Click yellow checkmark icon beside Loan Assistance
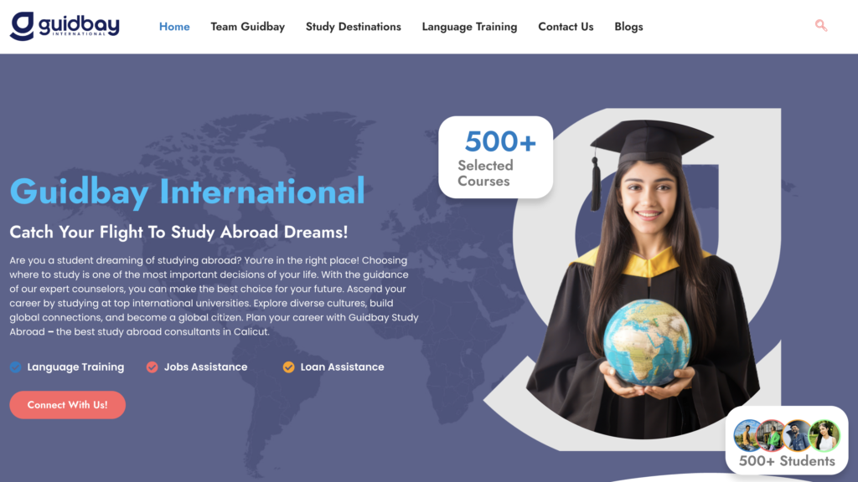This screenshot has width=858, height=482. click(289, 367)
